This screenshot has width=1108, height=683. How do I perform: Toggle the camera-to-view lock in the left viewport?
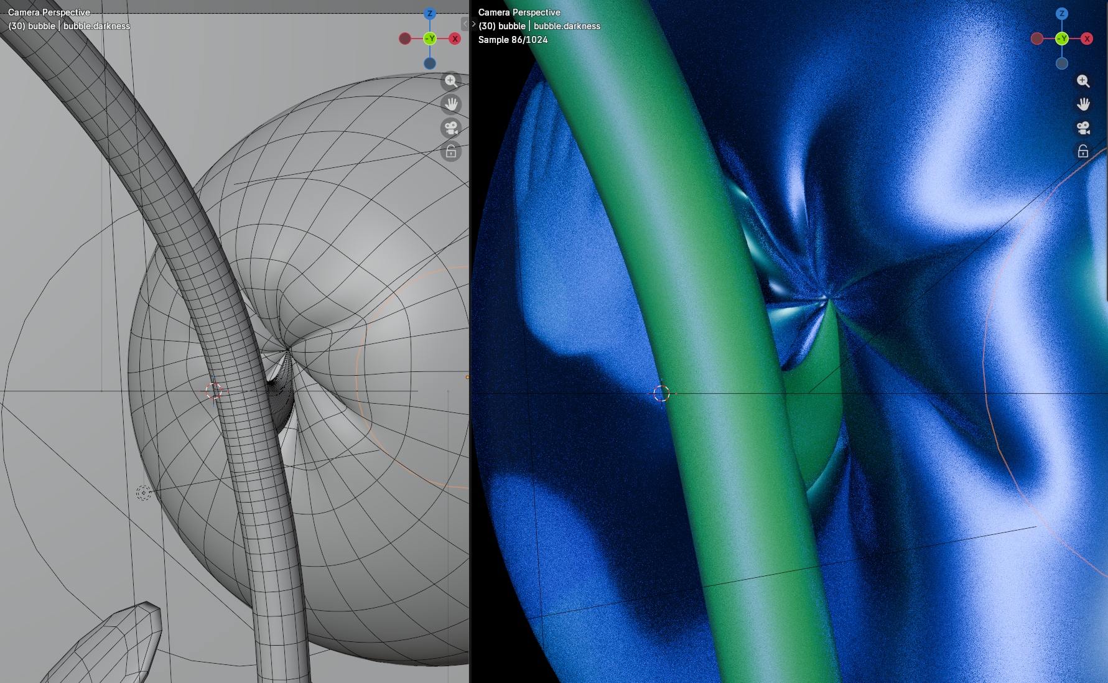451,151
